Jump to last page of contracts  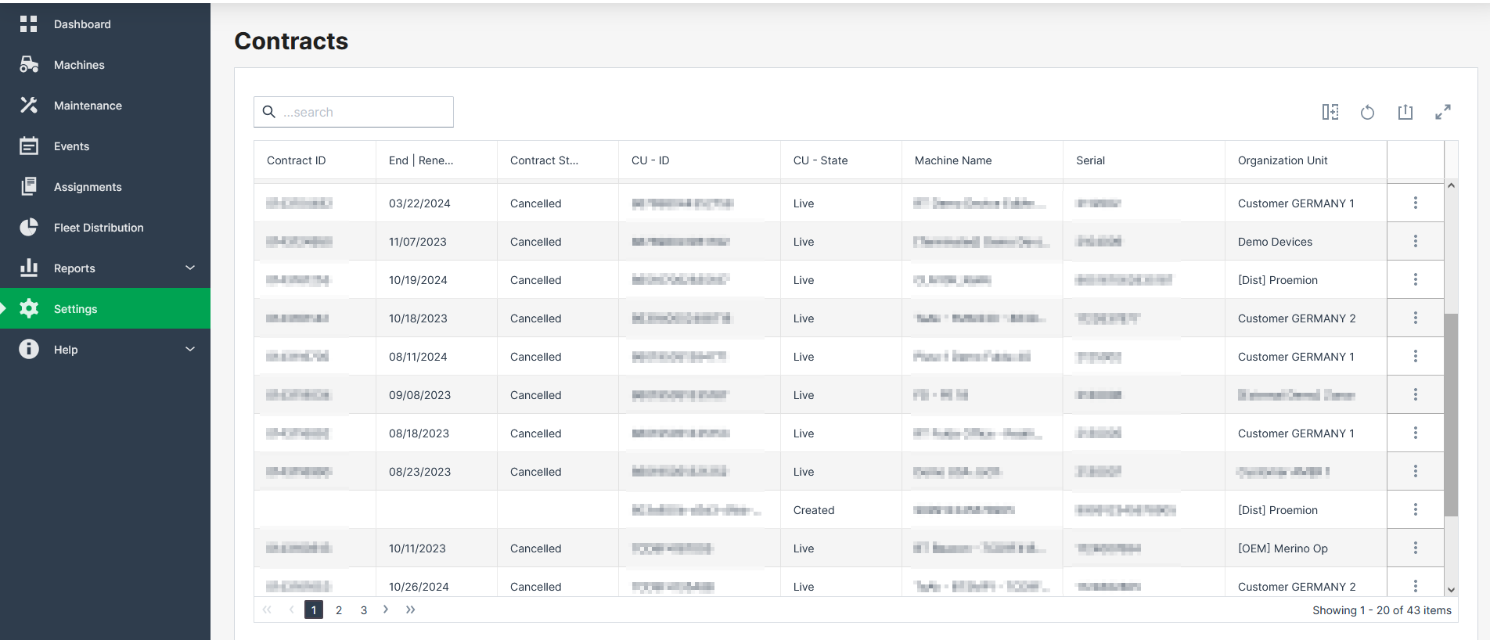411,609
